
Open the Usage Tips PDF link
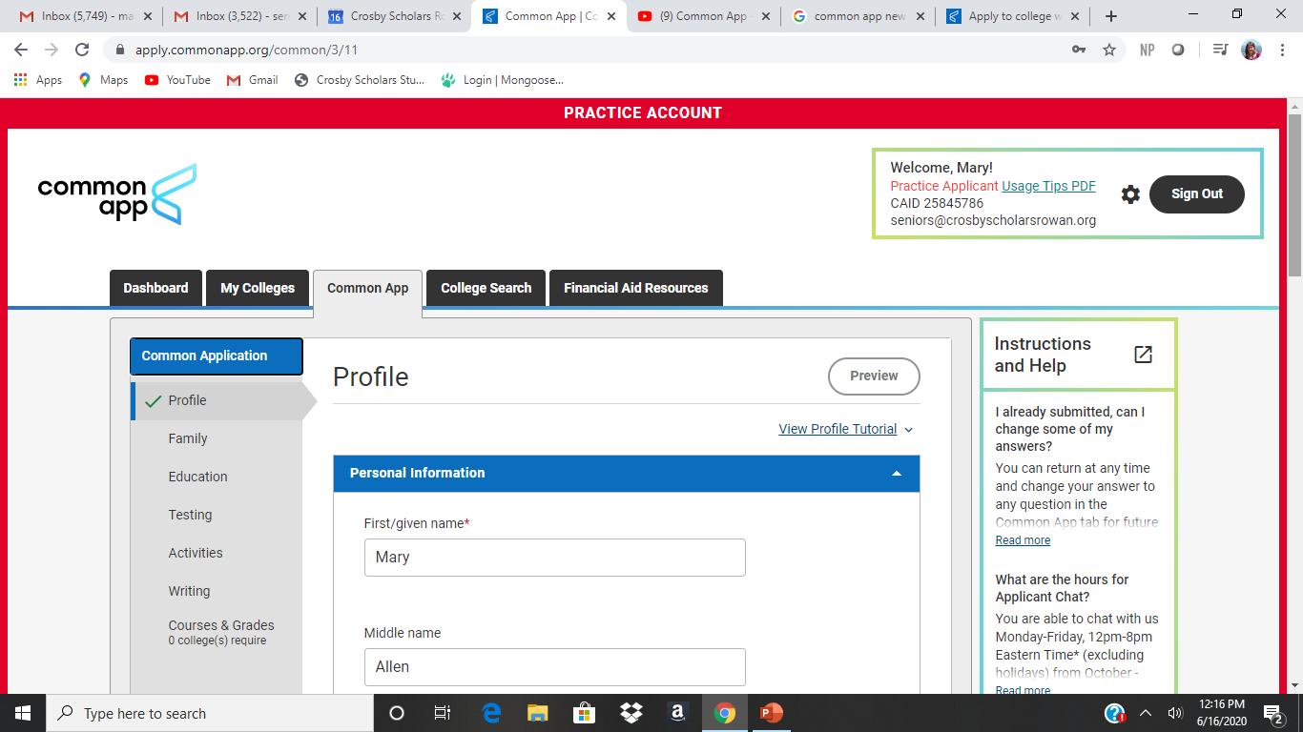click(1048, 186)
